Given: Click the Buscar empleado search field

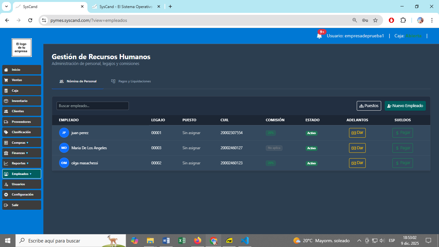Looking at the screenshot, I should tap(93, 106).
